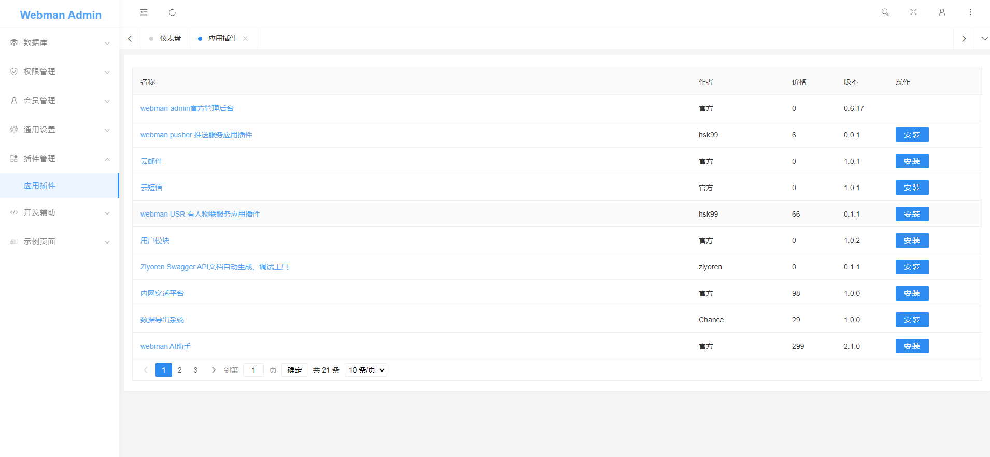Select the 应用插件 tab
The image size is (990, 457).
pos(222,39)
